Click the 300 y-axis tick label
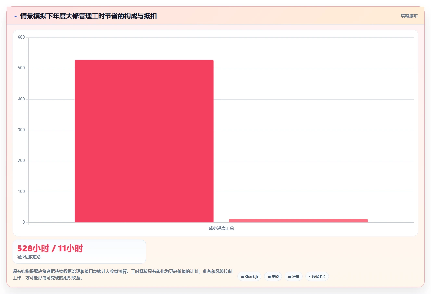 [x=21, y=130]
